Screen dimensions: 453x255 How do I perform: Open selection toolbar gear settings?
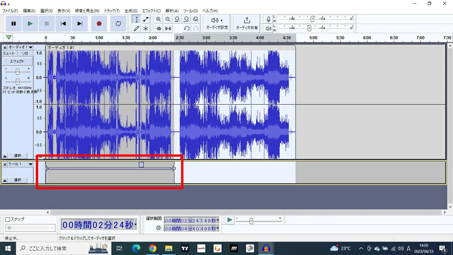(x=159, y=228)
